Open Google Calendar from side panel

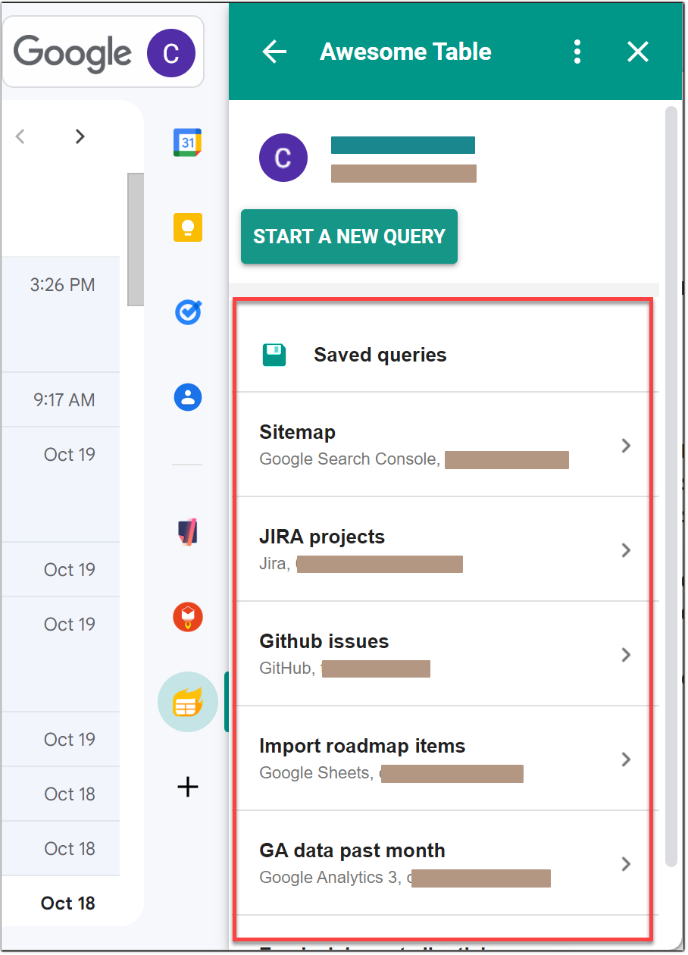[187, 142]
